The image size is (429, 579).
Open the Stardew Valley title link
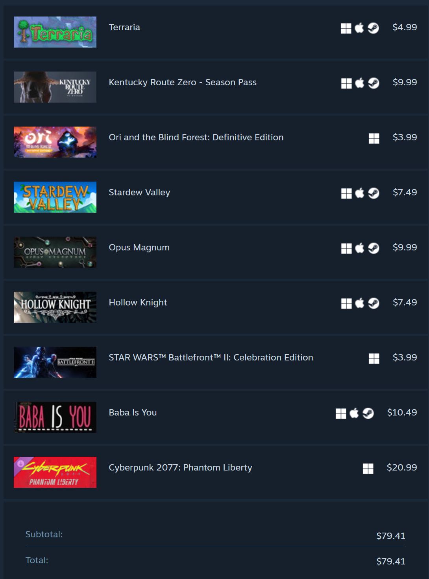tap(139, 193)
